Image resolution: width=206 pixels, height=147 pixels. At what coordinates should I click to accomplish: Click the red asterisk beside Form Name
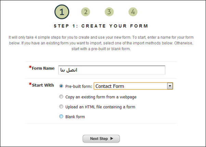click(30, 68)
